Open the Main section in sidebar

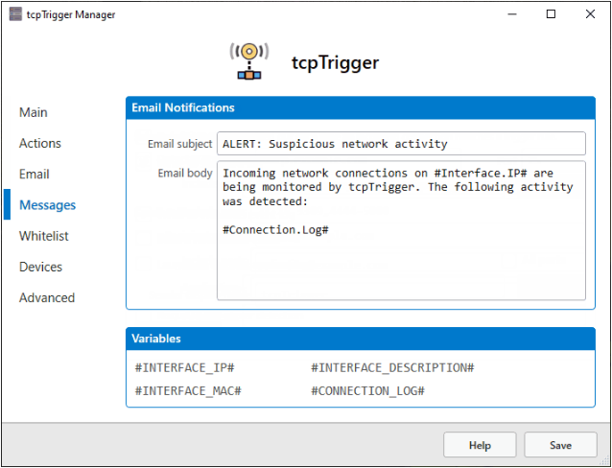point(34,112)
